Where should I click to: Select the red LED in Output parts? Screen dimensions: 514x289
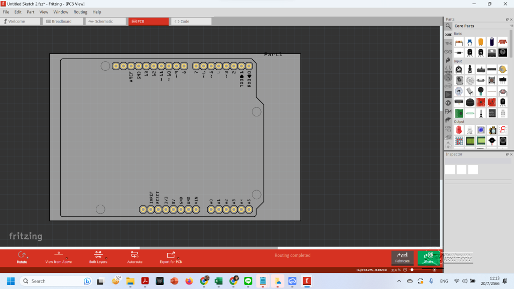pyautogui.click(x=459, y=129)
